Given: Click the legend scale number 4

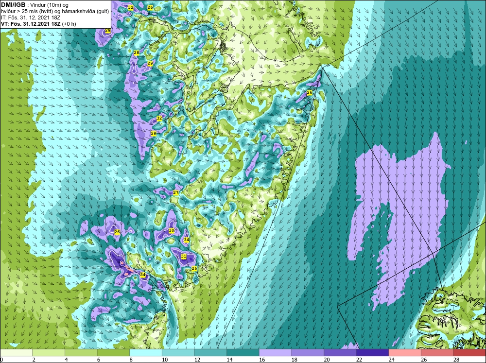Looking at the screenshot, I should click(x=66, y=360).
